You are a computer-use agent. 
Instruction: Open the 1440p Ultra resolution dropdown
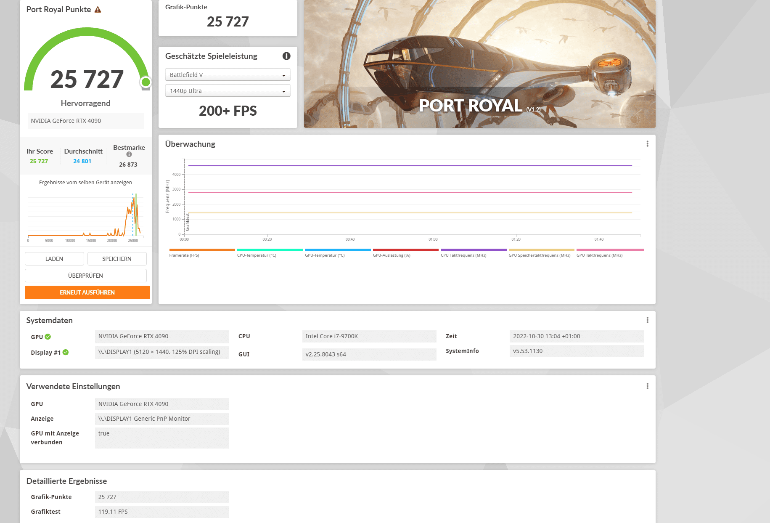(228, 91)
